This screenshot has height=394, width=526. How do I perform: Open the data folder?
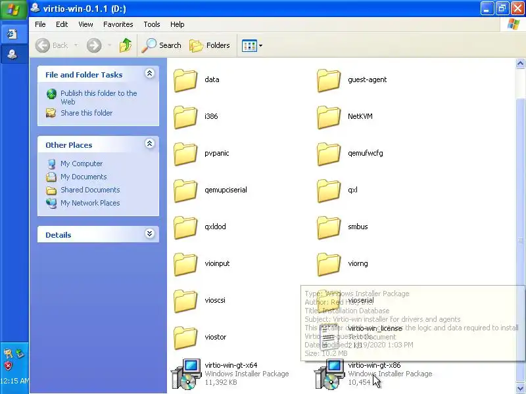click(196, 80)
